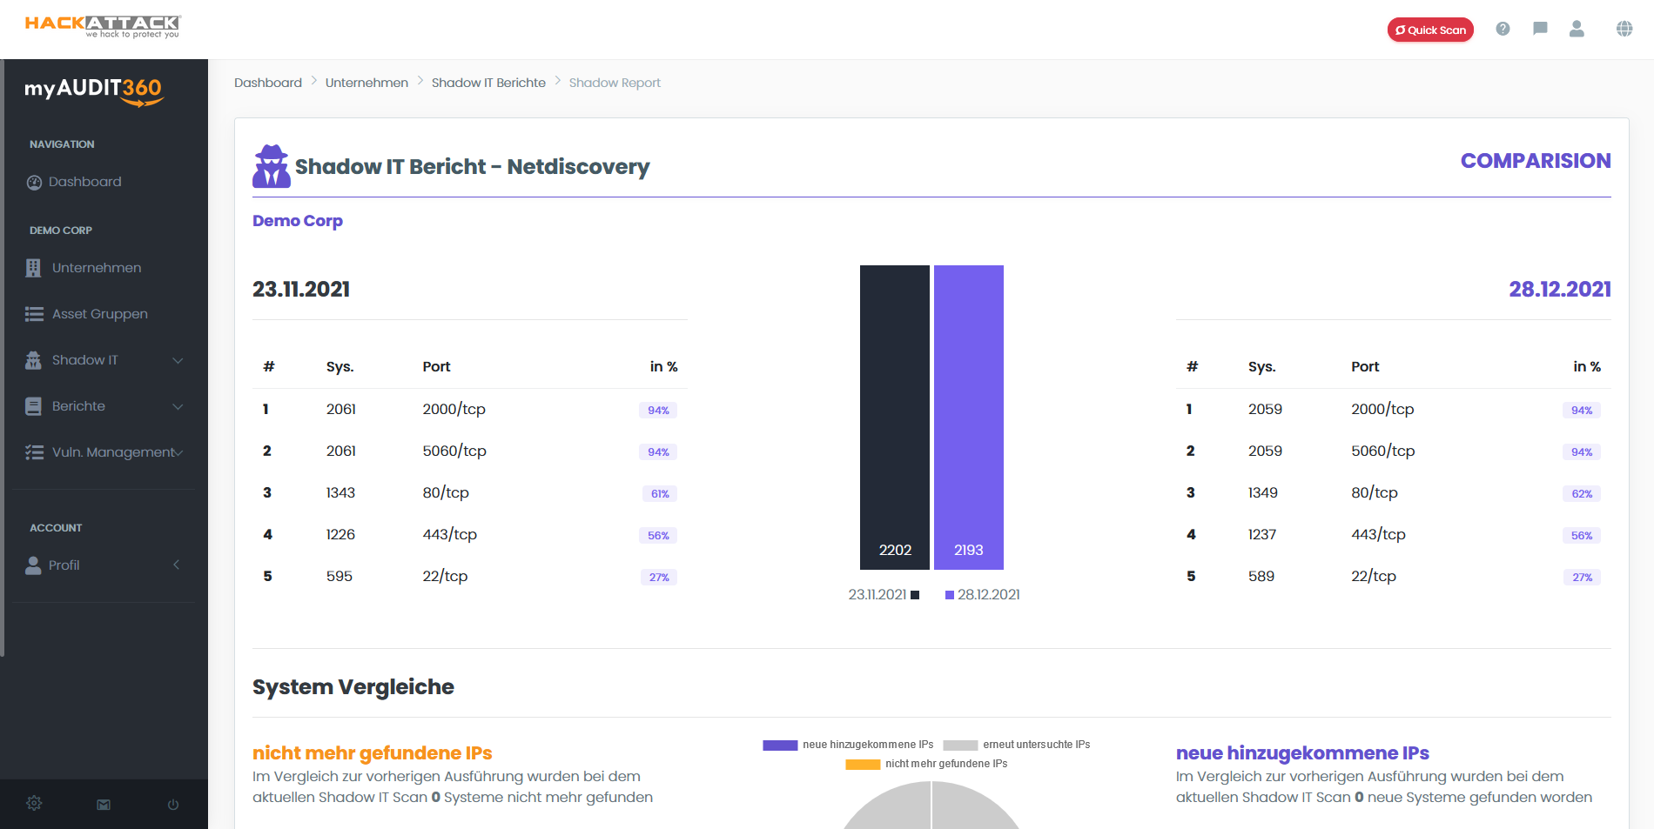Viewport: 1654px width, 829px height.
Task: Open the help question mark icon
Action: [x=1503, y=29]
